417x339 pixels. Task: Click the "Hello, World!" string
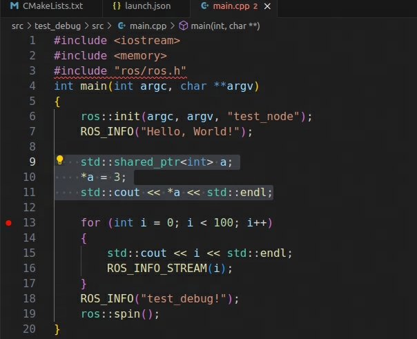coord(190,132)
